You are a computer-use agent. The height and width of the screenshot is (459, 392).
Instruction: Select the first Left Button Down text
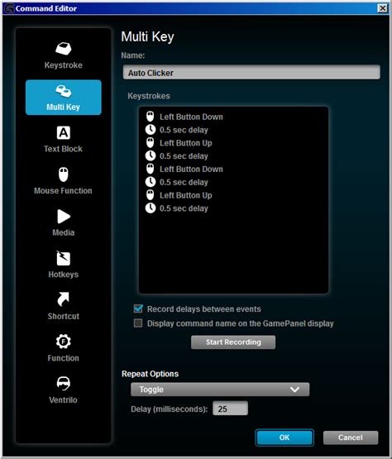tap(191, 117)
